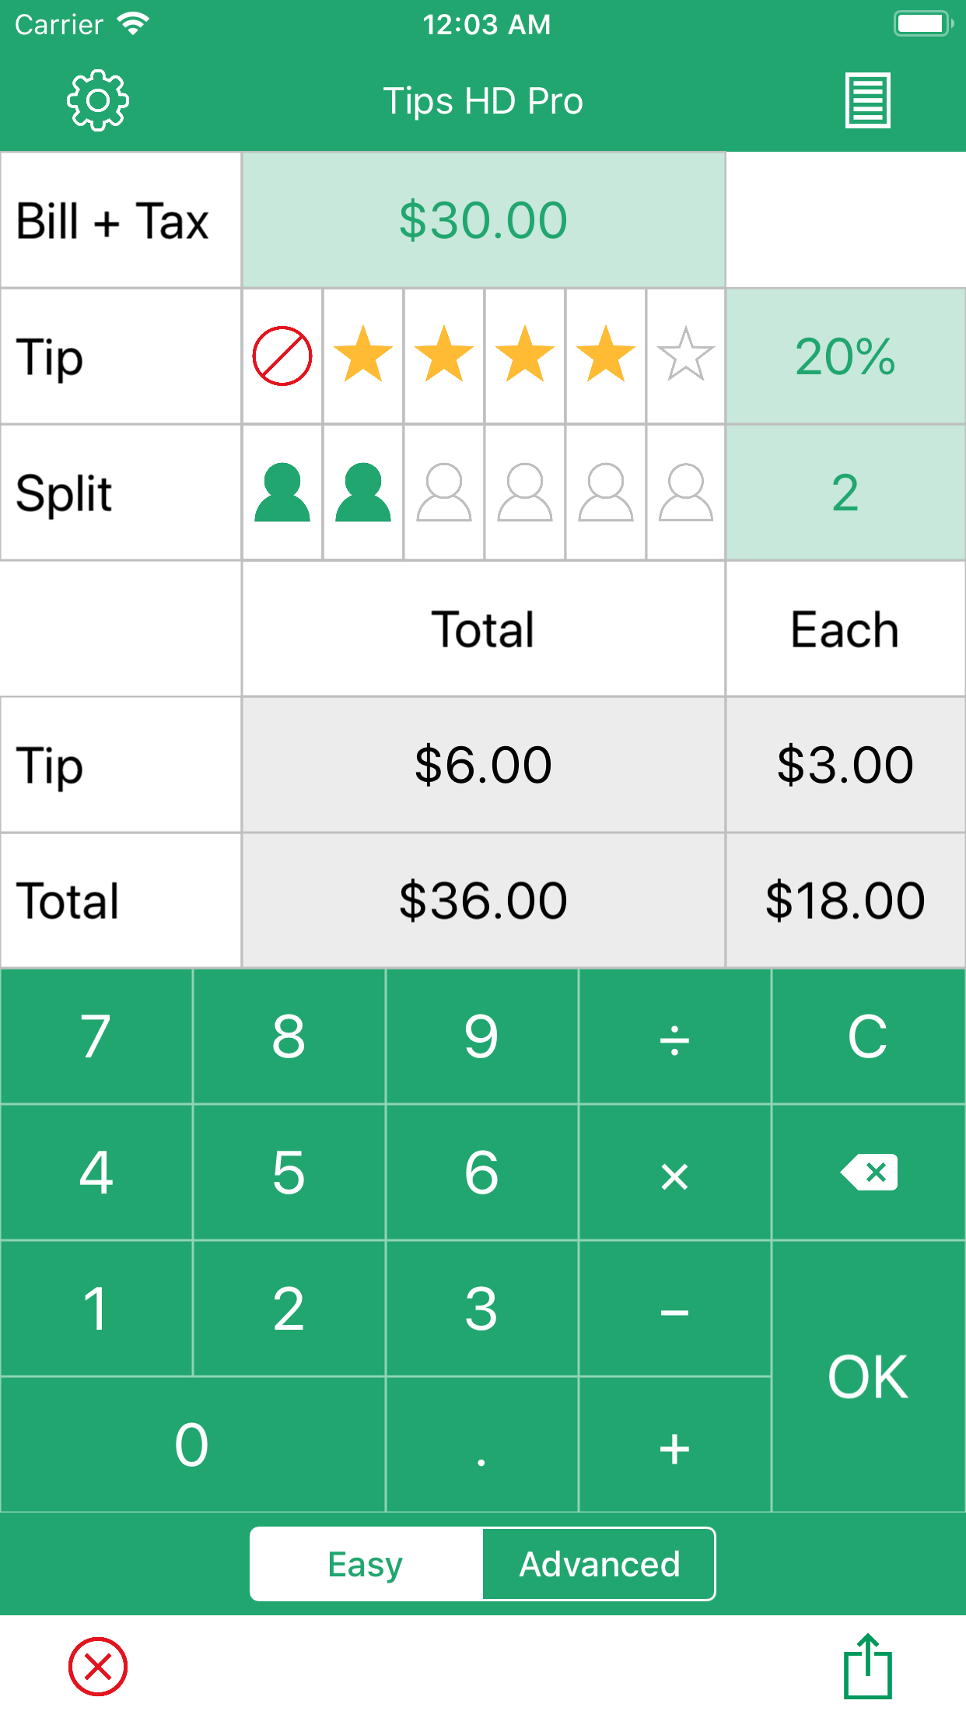
Task: Tap the split count value 2
Action: tap(845, 493)
